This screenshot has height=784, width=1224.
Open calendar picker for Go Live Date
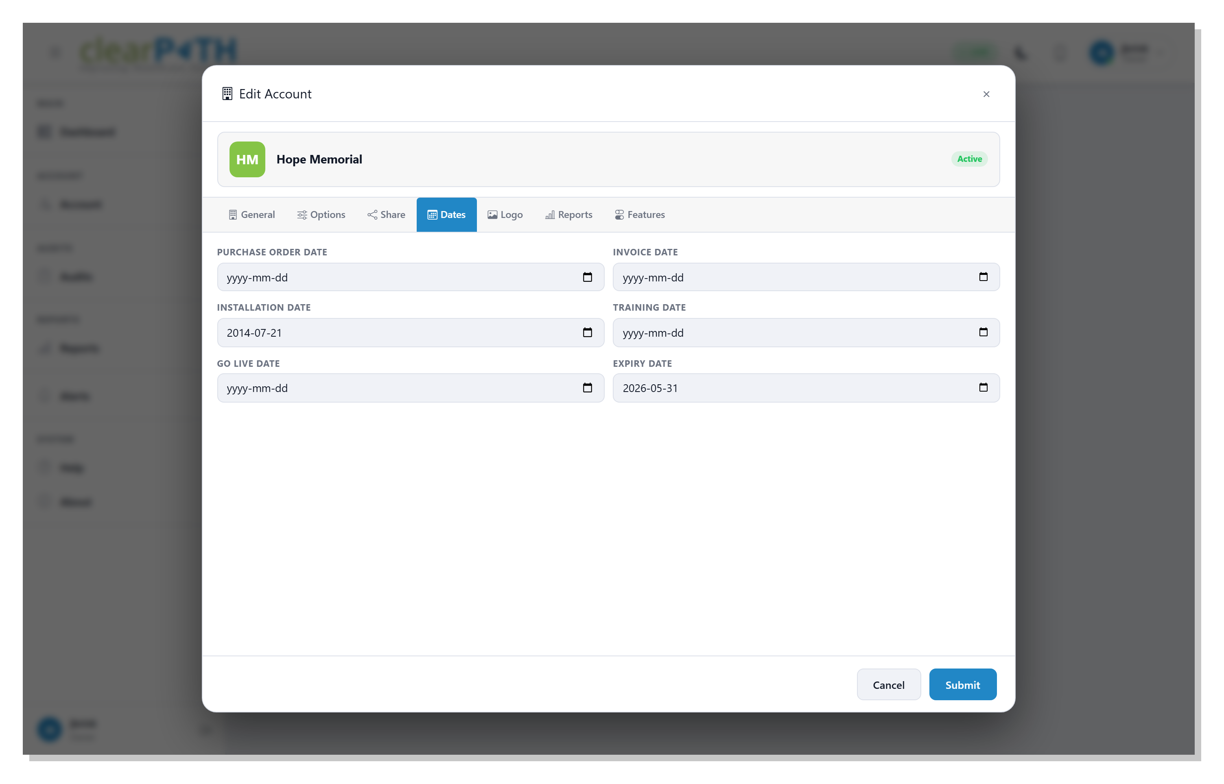[587, 388]
